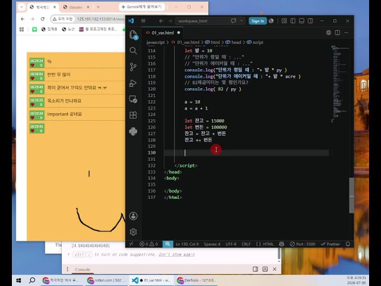Click Port : 5500 Live Server
Image resolution: width=381 pixels, height=286 pixels.
pos(302,244)
